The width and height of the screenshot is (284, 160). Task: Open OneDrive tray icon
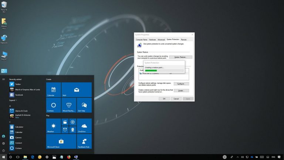(x=252, y=157)
